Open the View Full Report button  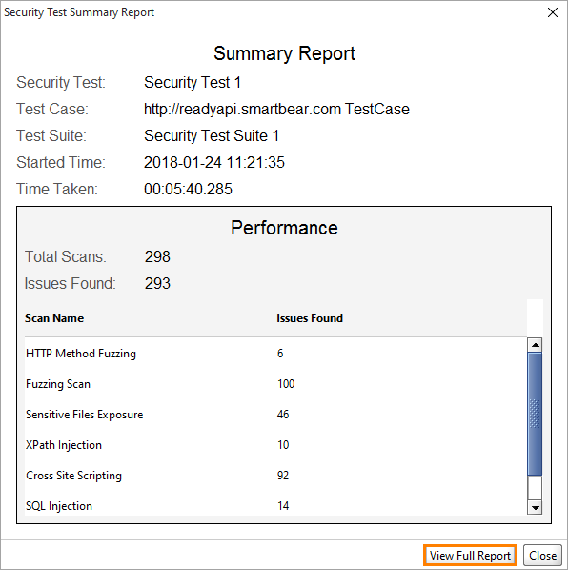coord(470,555)
